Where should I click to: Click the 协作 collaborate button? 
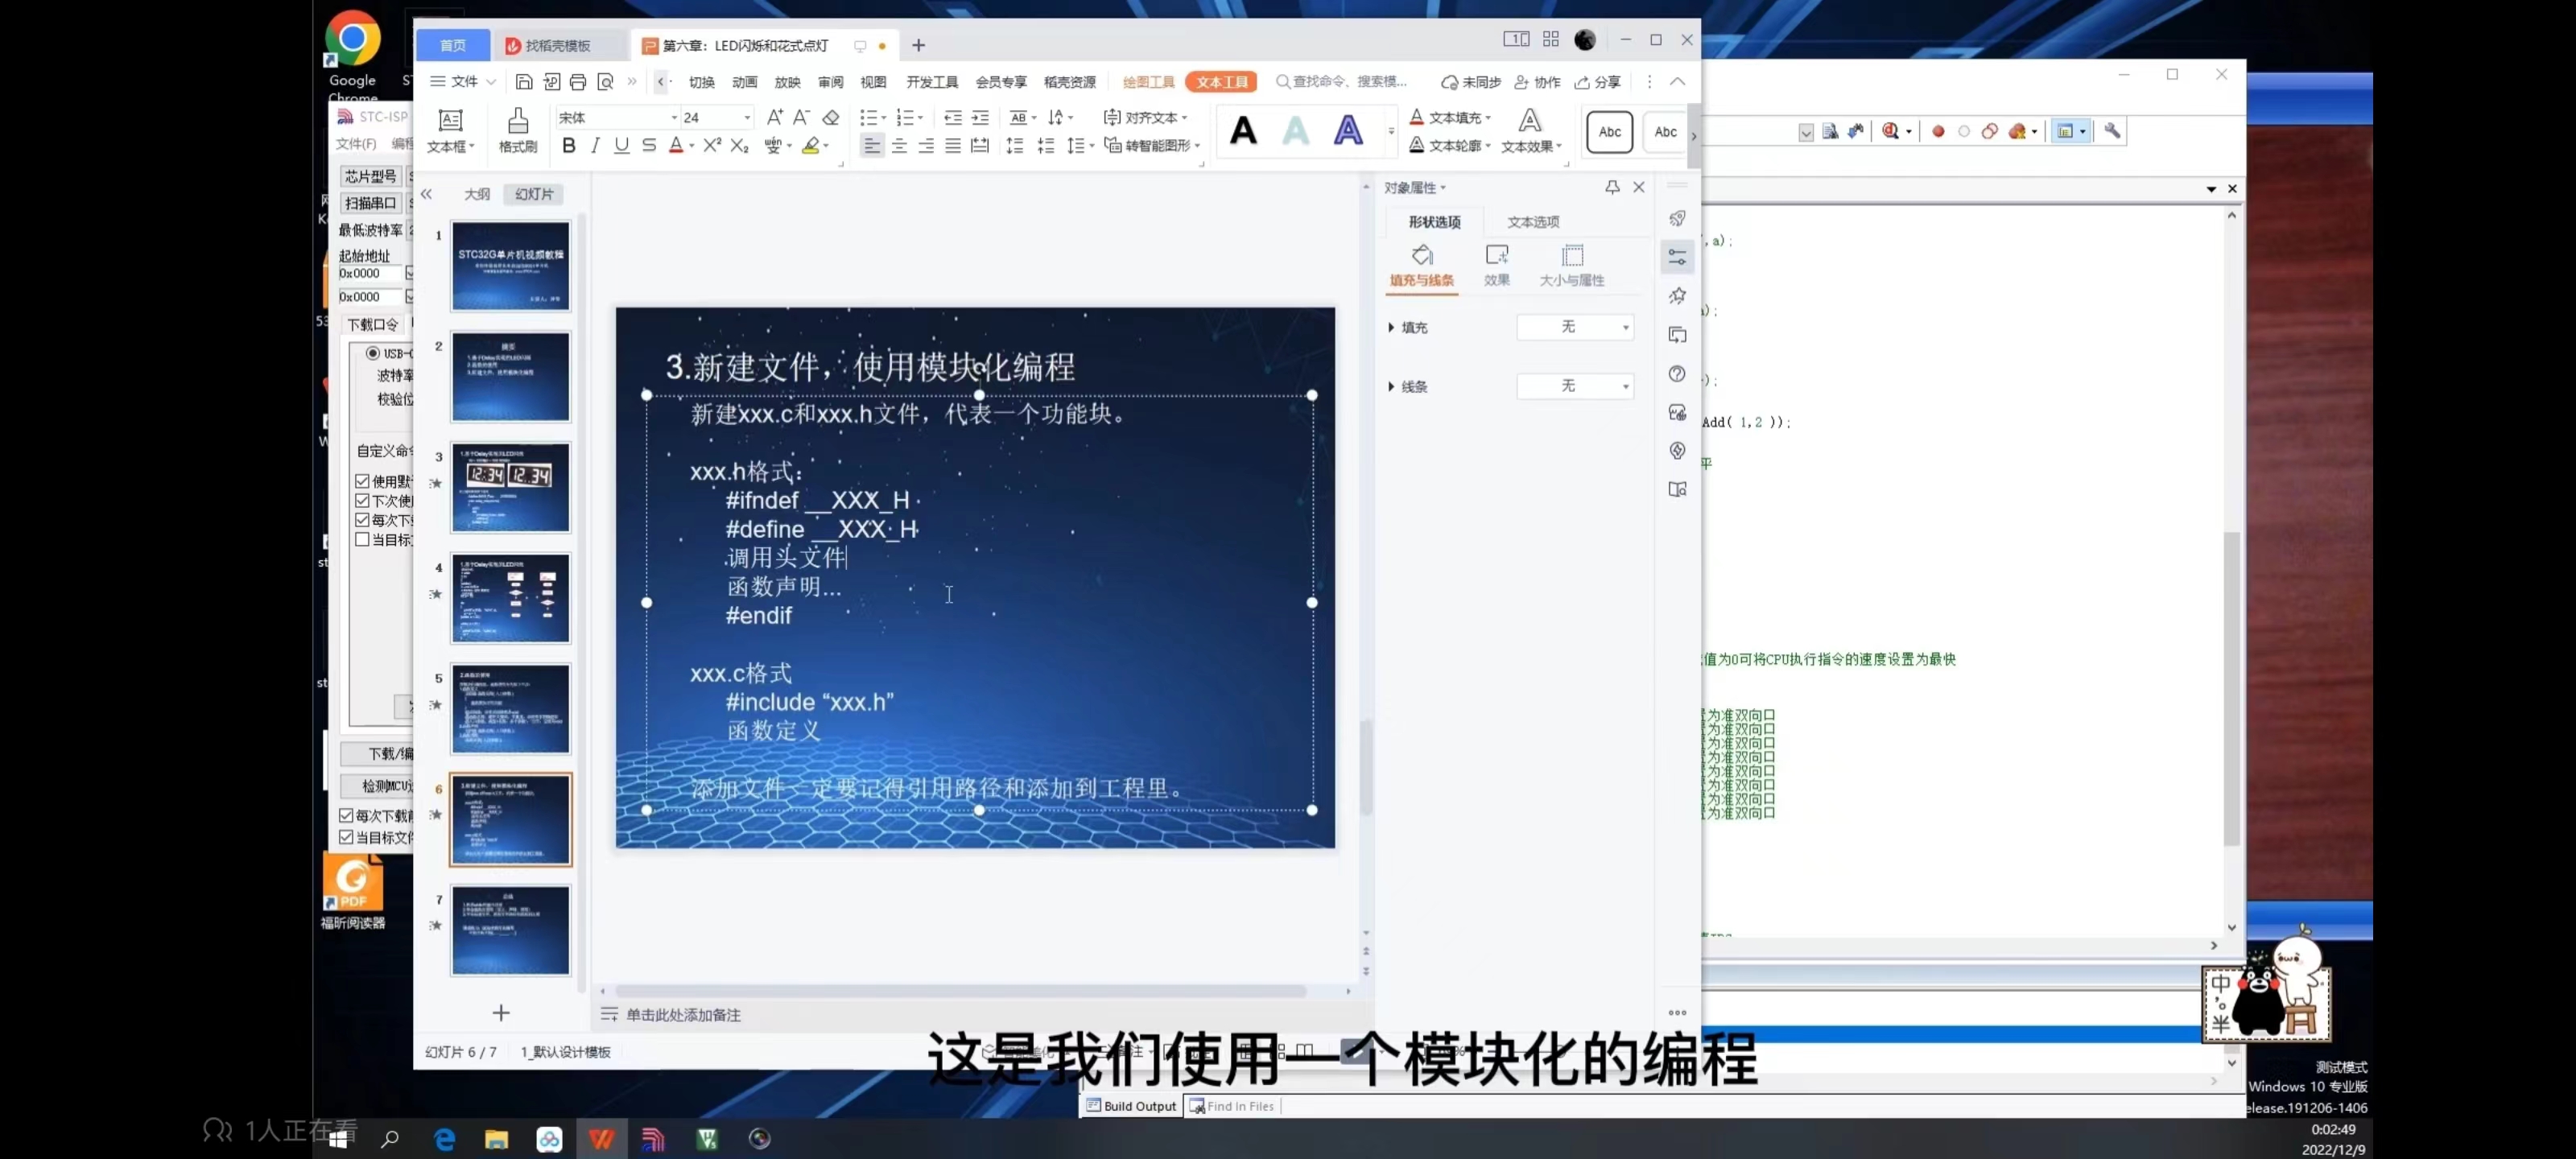tap(1537, 82)
